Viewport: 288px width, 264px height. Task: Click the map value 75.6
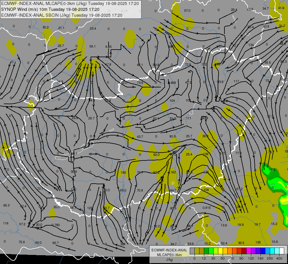[x=22, y=242]
